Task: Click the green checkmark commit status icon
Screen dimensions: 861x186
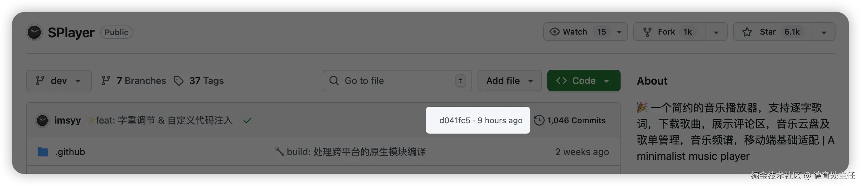Action: click(247, 120)
